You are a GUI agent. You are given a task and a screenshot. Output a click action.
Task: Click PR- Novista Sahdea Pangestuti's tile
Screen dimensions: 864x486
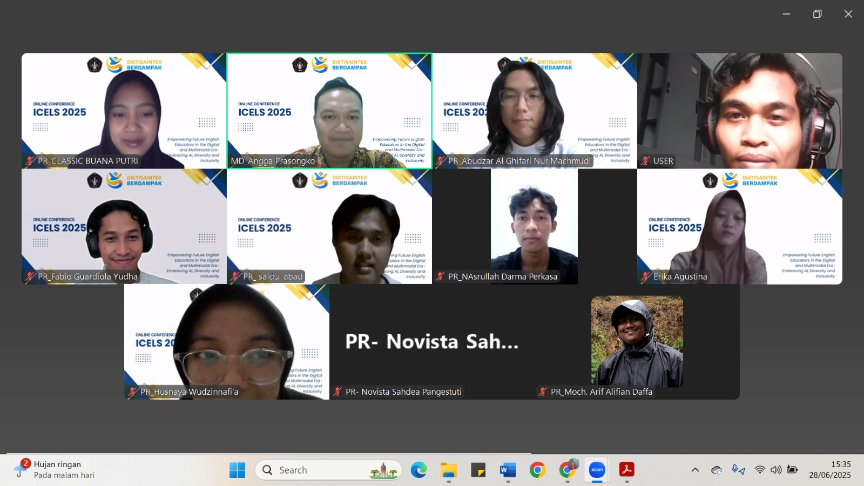432,342
